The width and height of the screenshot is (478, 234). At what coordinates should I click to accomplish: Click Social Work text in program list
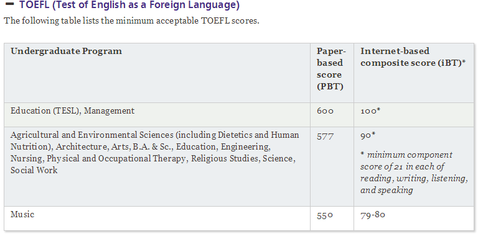pos(34,170)
